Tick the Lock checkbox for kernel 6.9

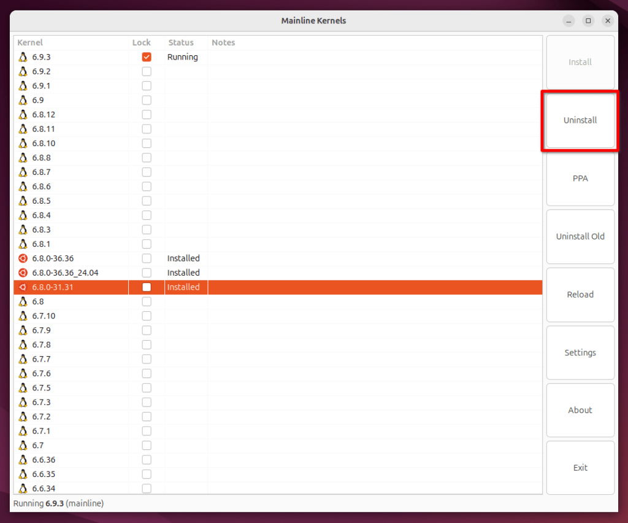147,100
